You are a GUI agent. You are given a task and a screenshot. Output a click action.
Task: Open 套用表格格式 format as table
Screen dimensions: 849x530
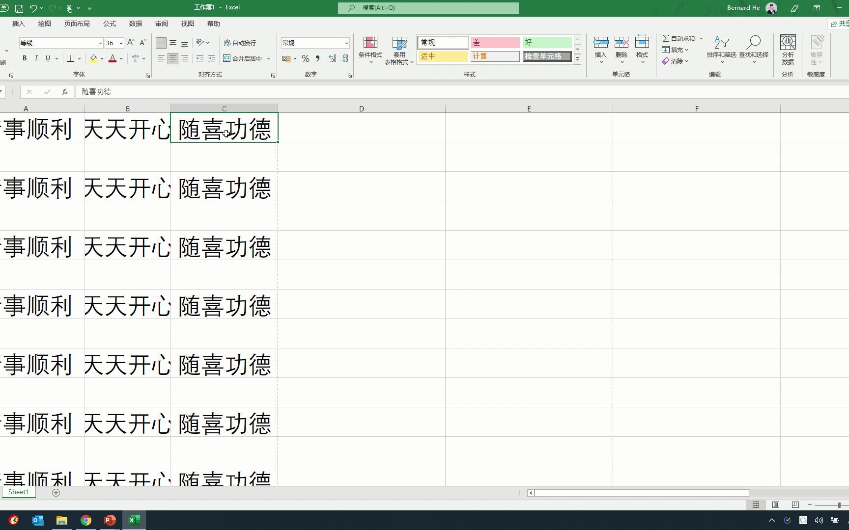[x=399, y=50]
